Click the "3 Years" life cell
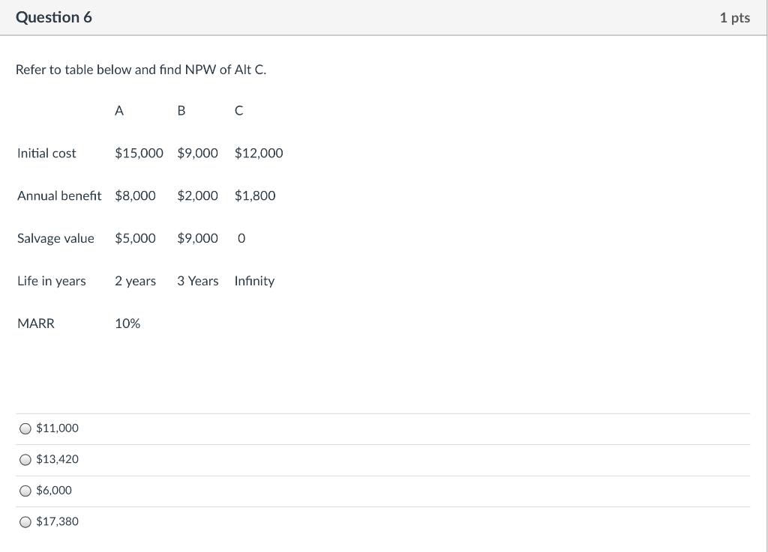This screenshot has width=768, height=552. coord(198,281)
